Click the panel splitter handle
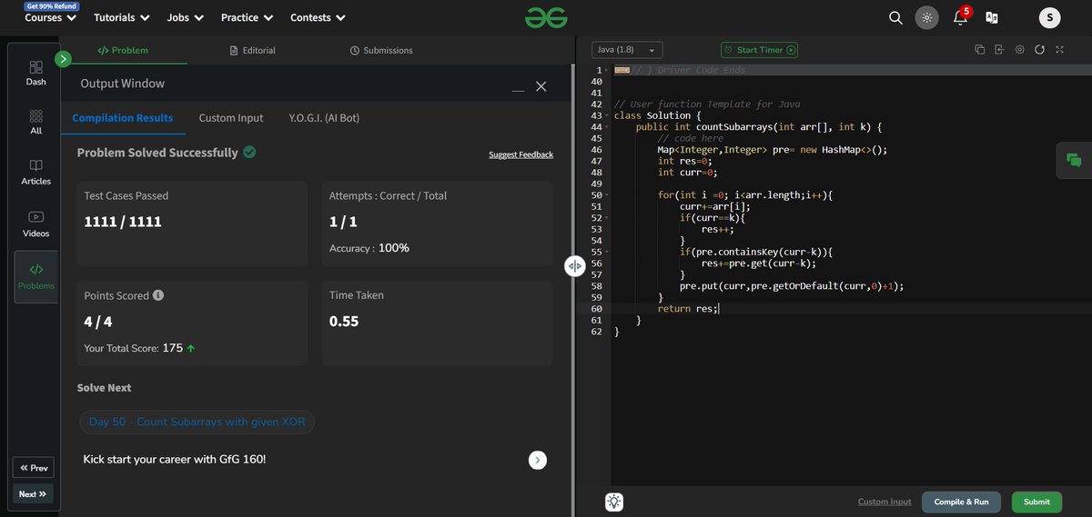 [x=574, y=265]
